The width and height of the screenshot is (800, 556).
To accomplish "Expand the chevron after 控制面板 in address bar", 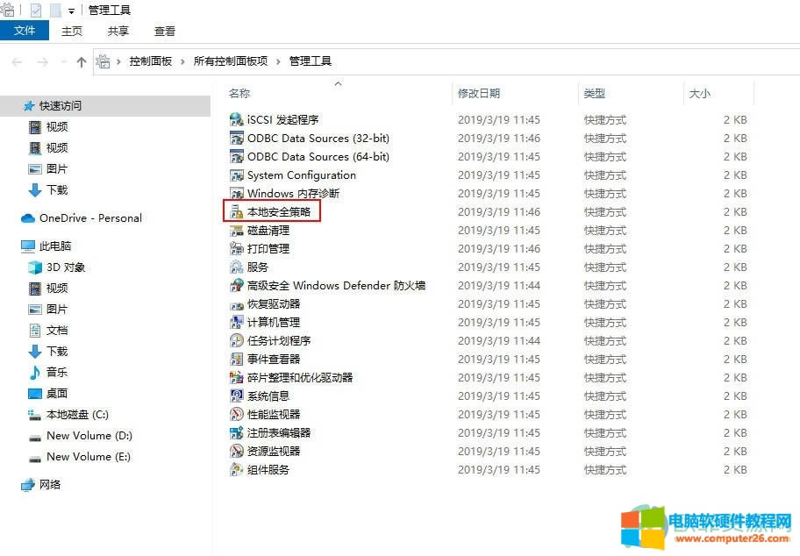I will click(x=184, y=61).
